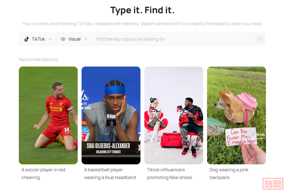Open the soccer player in red thumbnail
The image size is (285, 191).
(x=48, y=115)
